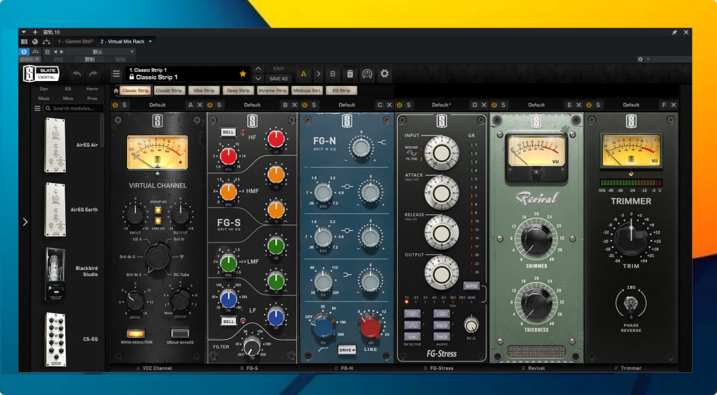Add new item with the plus icon

point(35,32)
